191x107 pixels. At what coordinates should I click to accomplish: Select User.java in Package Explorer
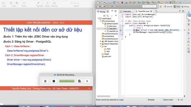coord(113,29)
